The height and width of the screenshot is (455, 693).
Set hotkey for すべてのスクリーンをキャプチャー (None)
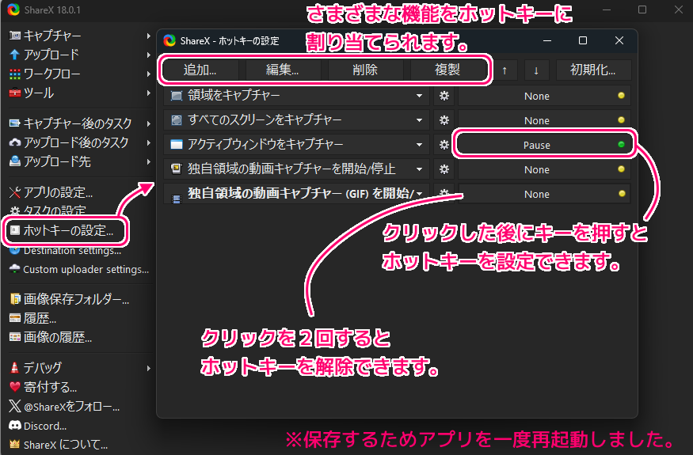tap(544, 120)
